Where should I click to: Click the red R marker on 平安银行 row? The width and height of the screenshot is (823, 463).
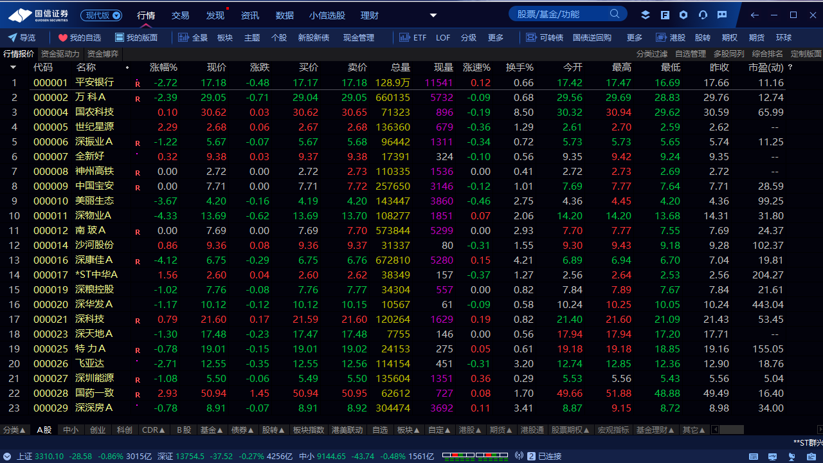tap(138, 84)
